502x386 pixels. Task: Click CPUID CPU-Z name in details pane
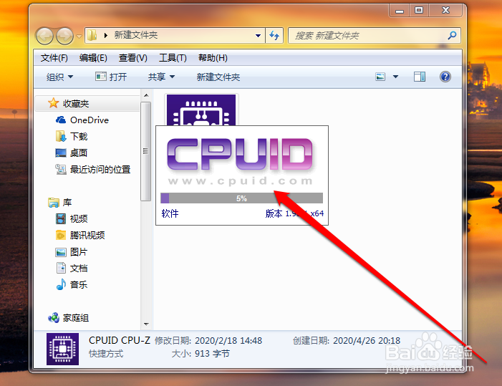(x=120, y=340)
